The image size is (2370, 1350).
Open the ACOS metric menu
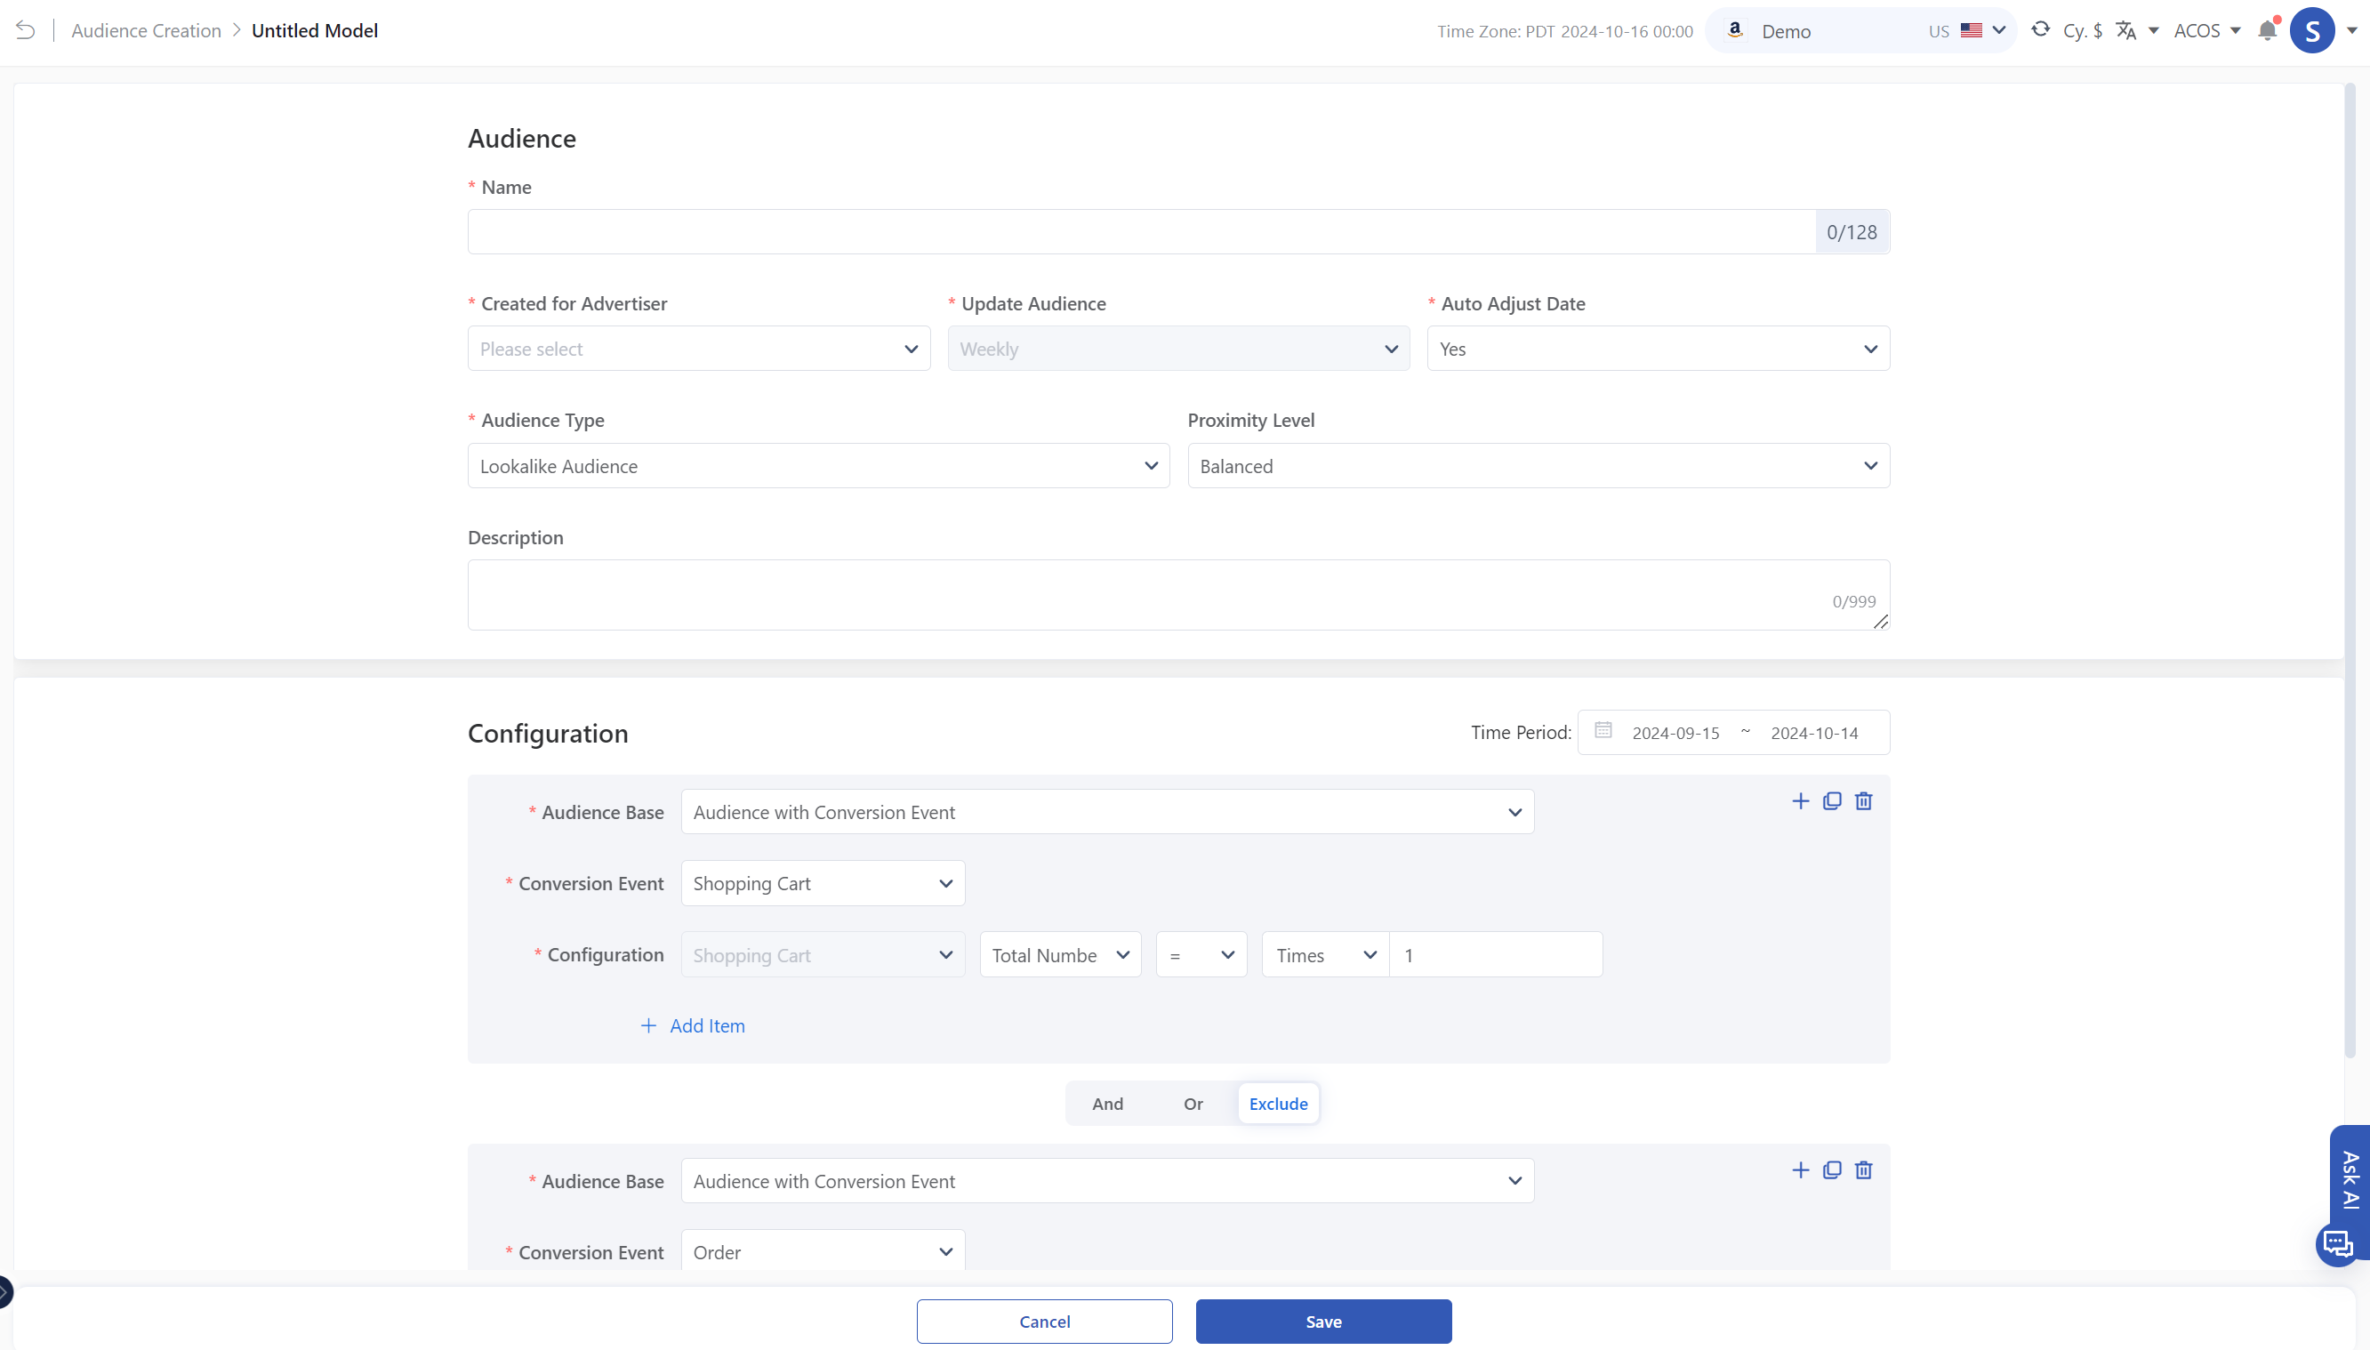coord(2206,30)
